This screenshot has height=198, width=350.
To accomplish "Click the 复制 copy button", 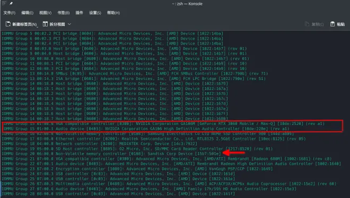I will [314, 24].
